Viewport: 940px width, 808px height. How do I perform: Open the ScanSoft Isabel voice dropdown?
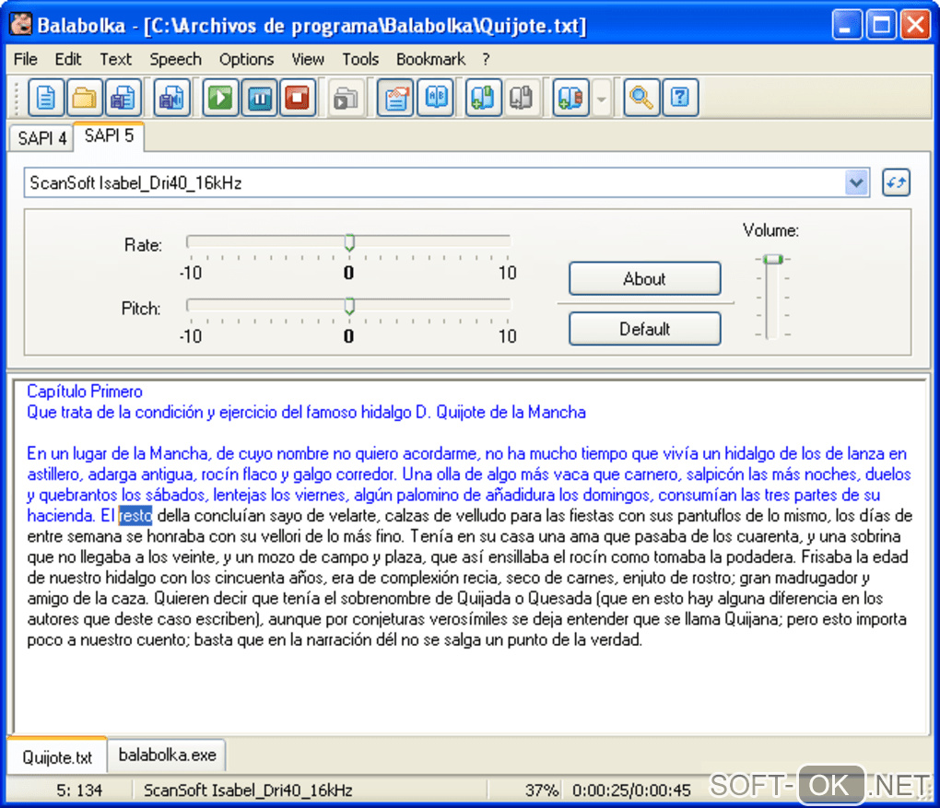click(856, 182)
